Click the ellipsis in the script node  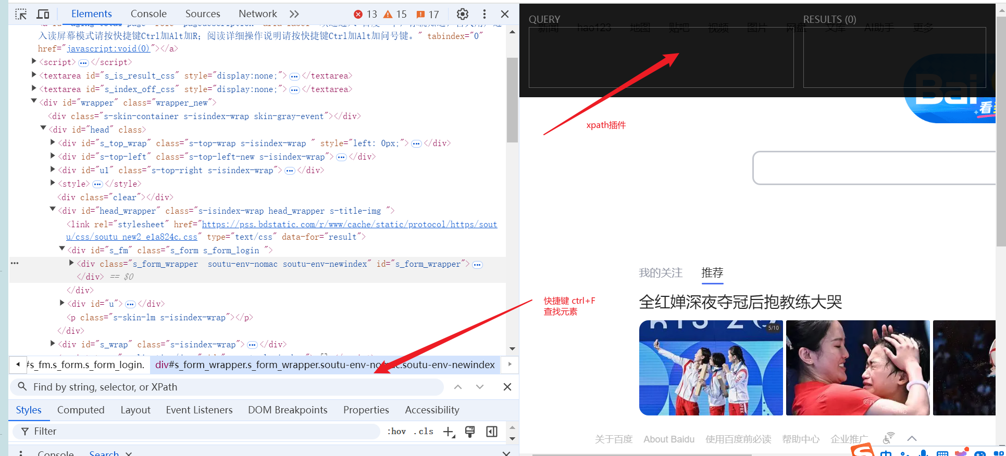point(83,63)
